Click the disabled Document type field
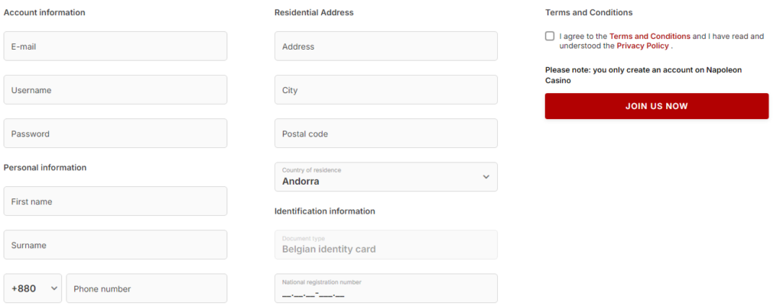 (385, 245)
